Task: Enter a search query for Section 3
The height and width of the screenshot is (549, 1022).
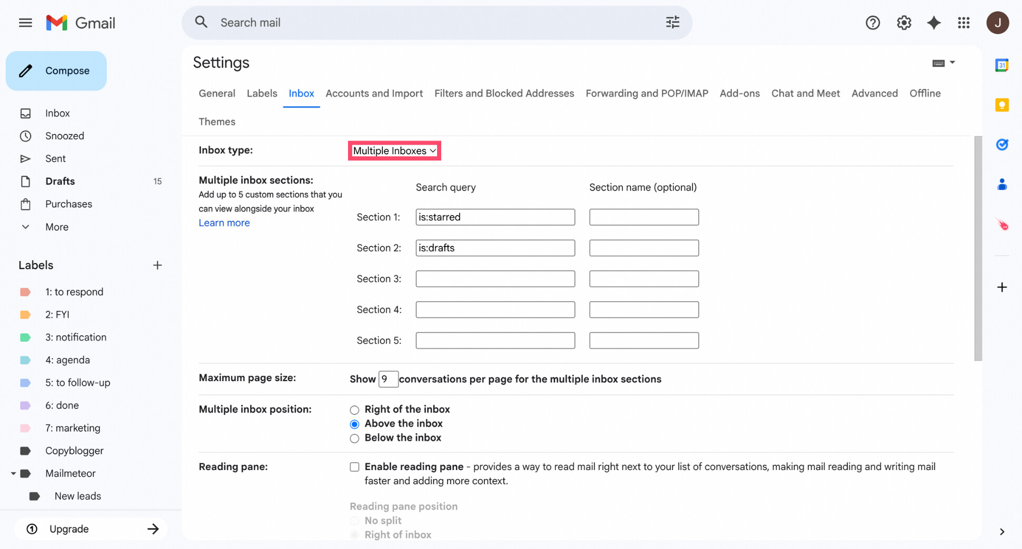Action: pos(495,278)
